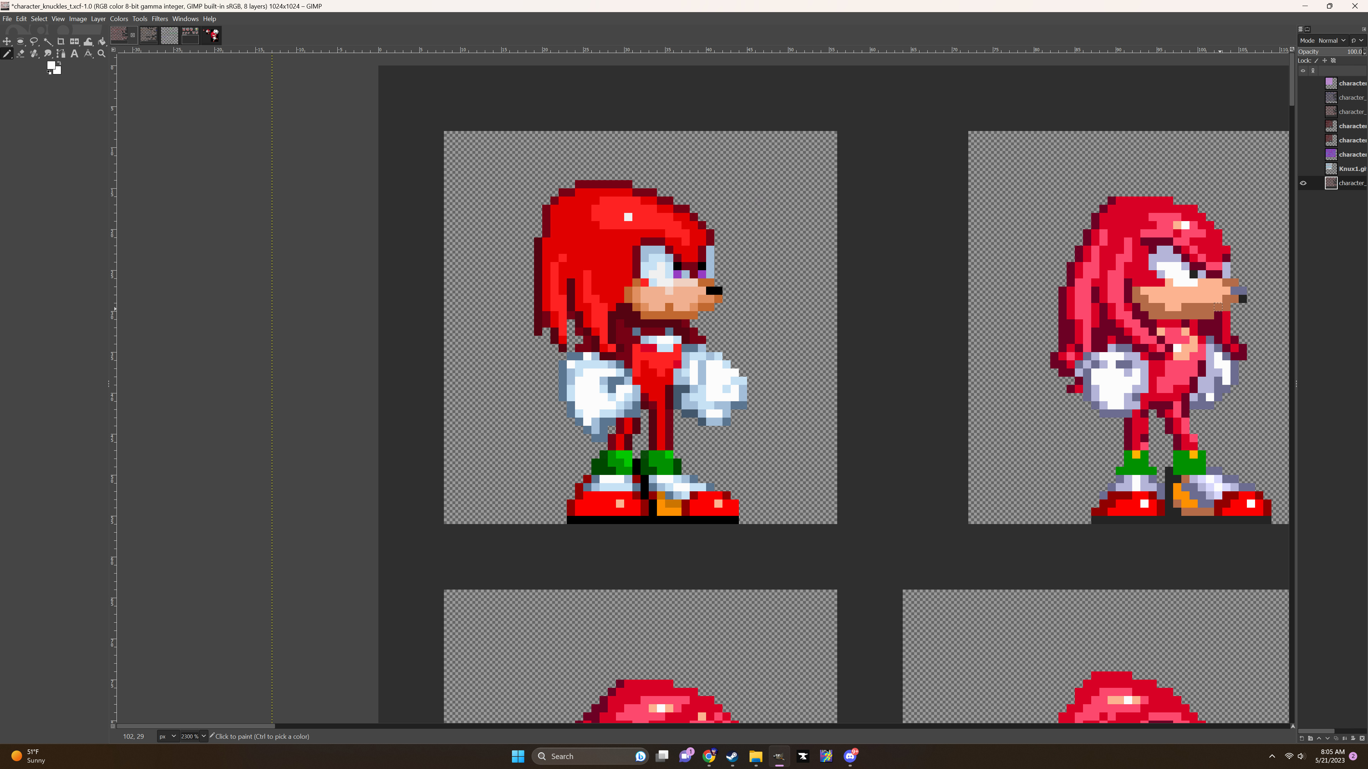This screenshot has height=769, width=1368.
Task: Select the Crop tool
Action: point(61,41)
